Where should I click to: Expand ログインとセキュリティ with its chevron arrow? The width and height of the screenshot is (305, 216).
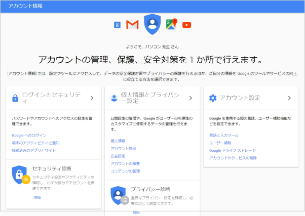point(92,98)
